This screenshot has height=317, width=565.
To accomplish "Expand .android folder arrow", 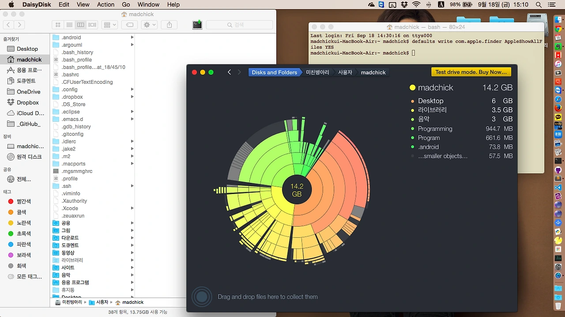I will point(132,37).
